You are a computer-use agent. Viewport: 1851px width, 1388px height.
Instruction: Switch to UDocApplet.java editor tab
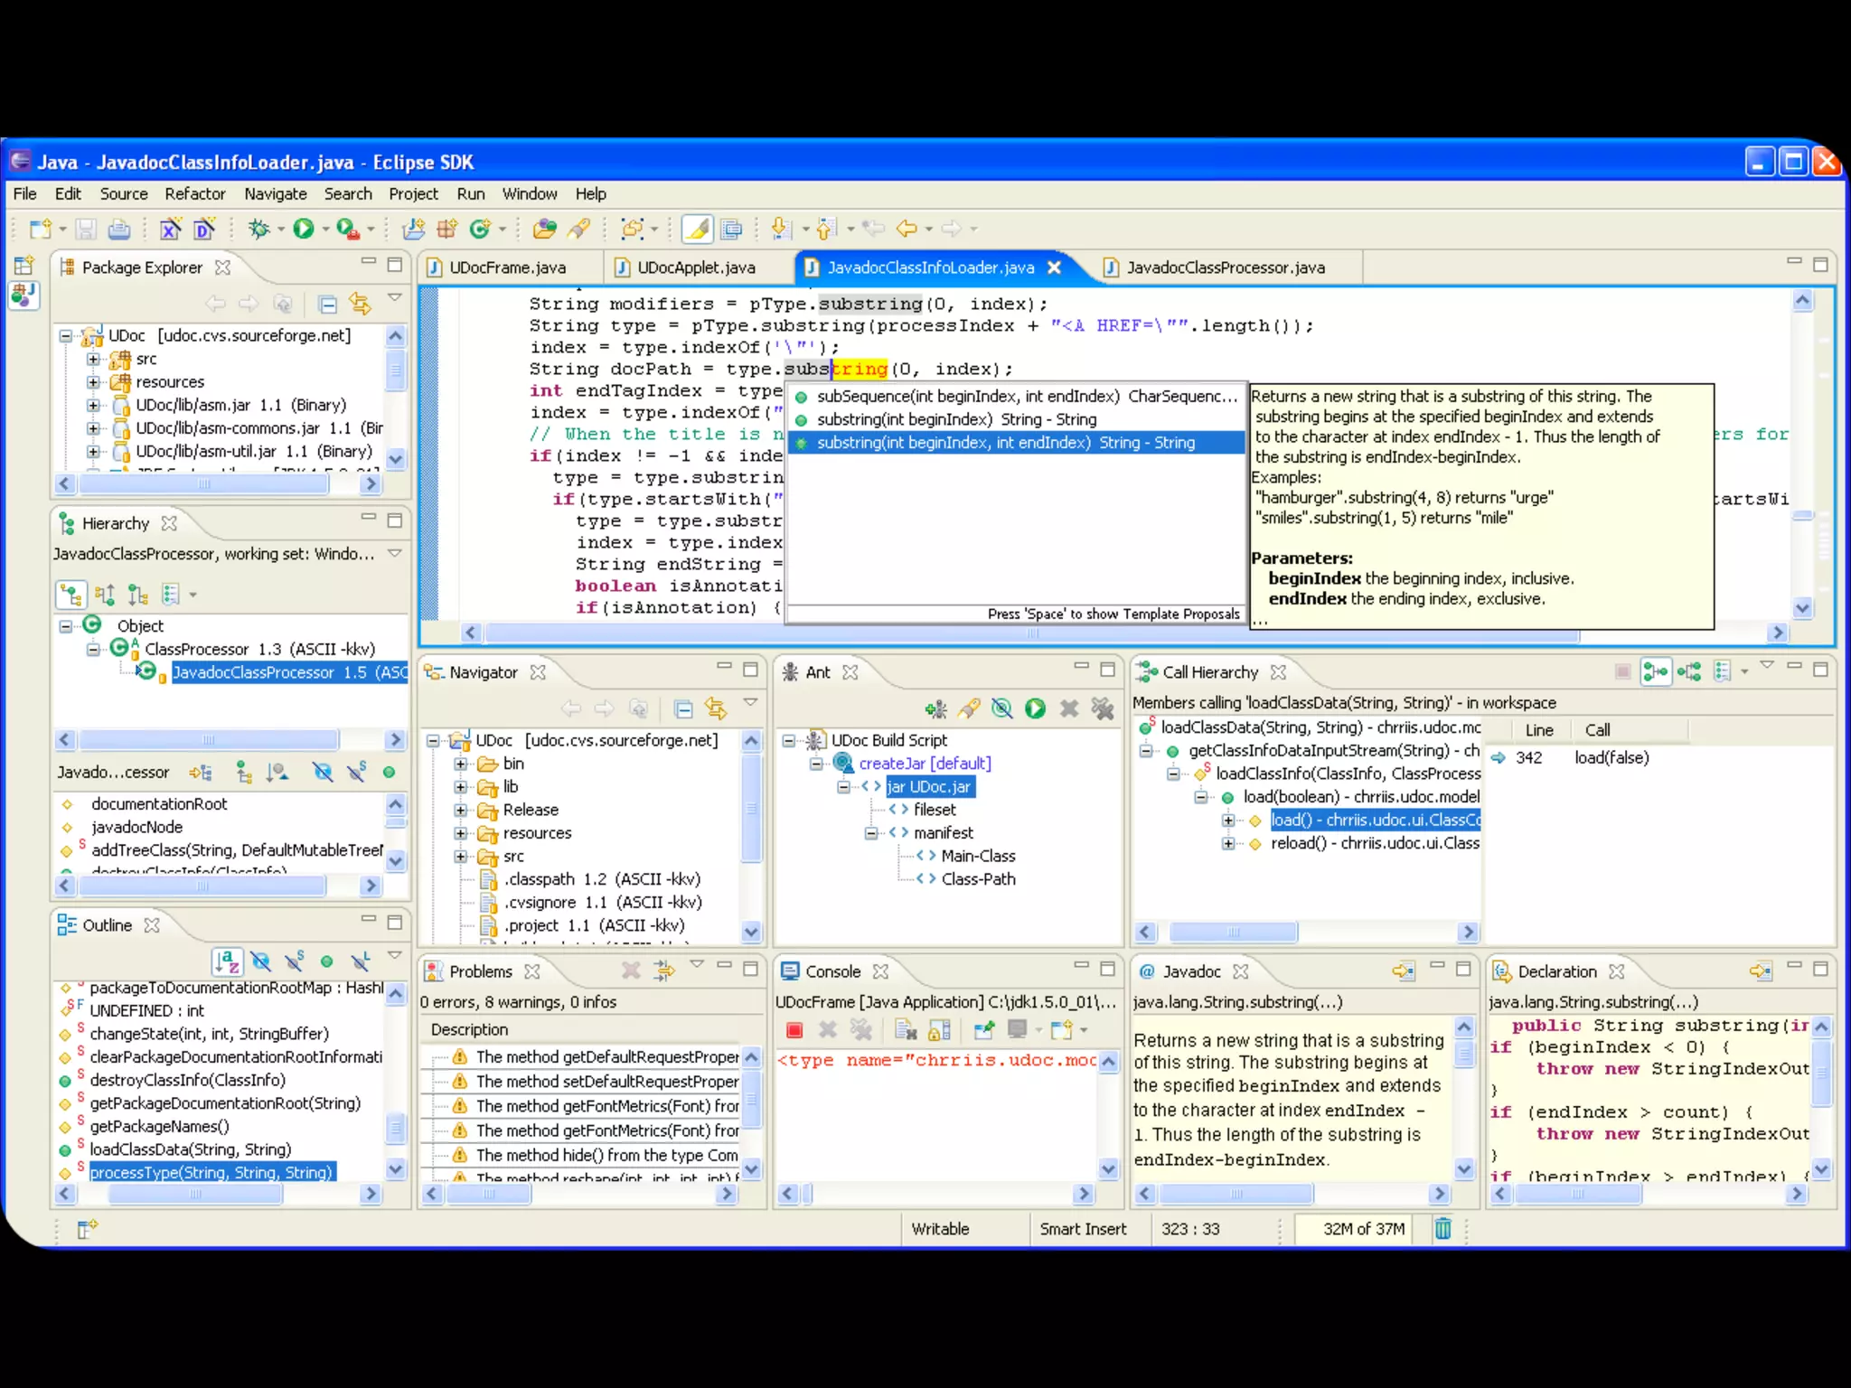(x=695, y=267)
